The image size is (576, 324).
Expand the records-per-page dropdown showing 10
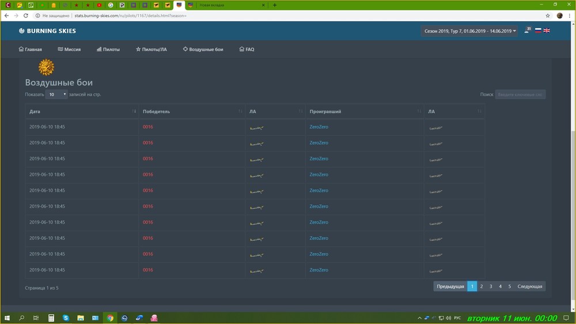[56, 95]
